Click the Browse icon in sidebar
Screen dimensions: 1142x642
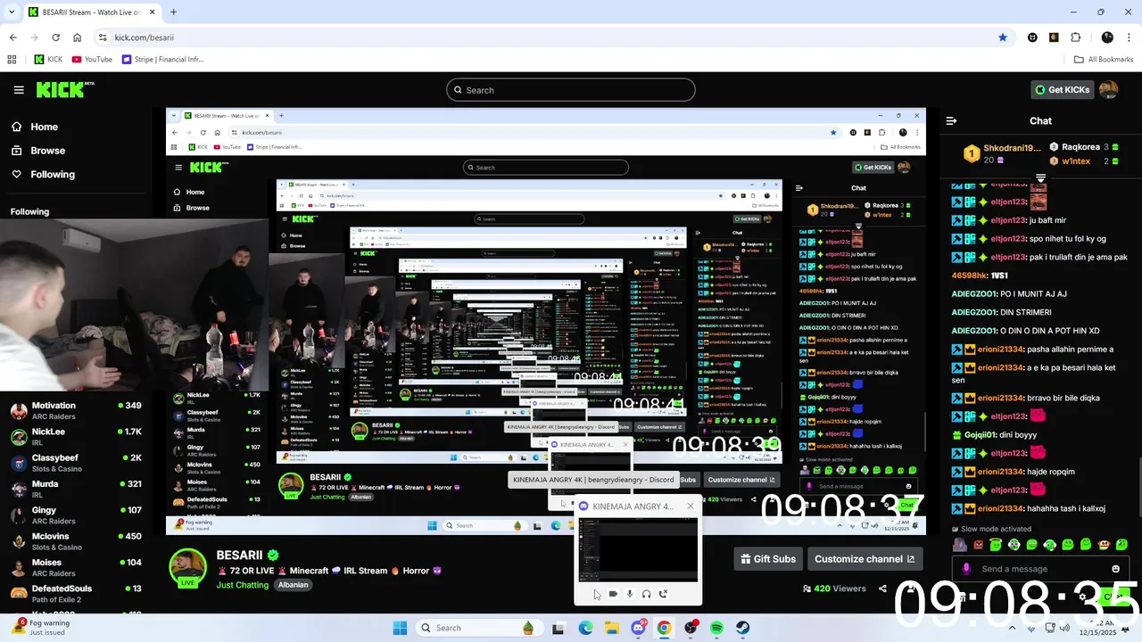click(x=17, y=151)
